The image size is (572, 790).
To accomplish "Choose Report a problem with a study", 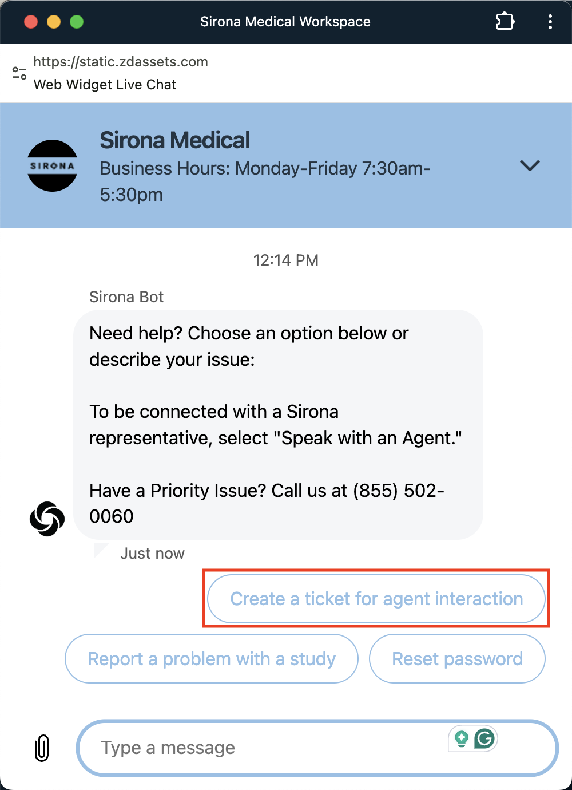I will (x=212, y=659).
